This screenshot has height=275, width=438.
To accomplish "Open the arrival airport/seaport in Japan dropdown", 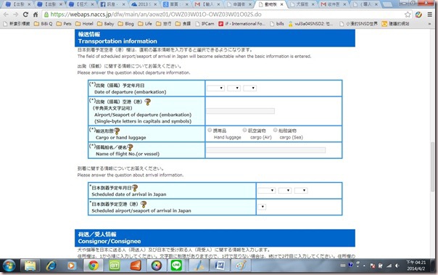I will [x=262, y=207].
